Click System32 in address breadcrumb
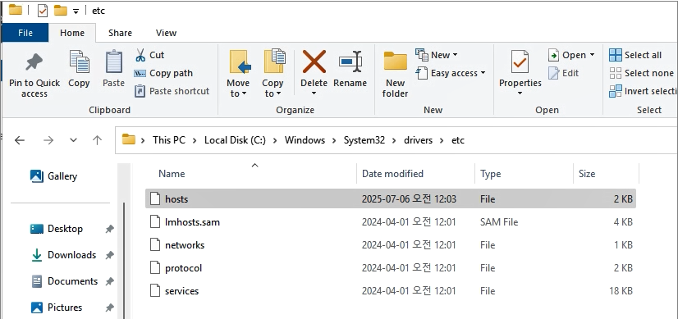 coord(364,140)
